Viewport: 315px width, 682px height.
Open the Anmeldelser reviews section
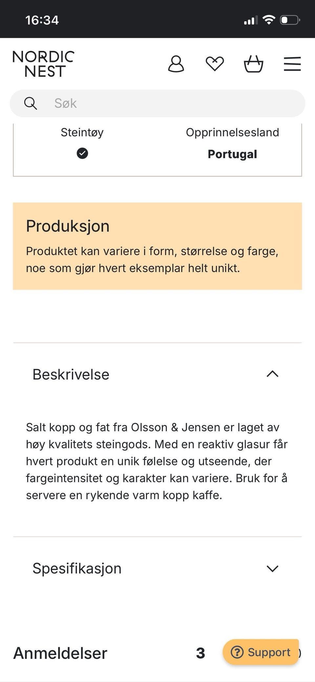pyautogui.click(x=60, y=653)
